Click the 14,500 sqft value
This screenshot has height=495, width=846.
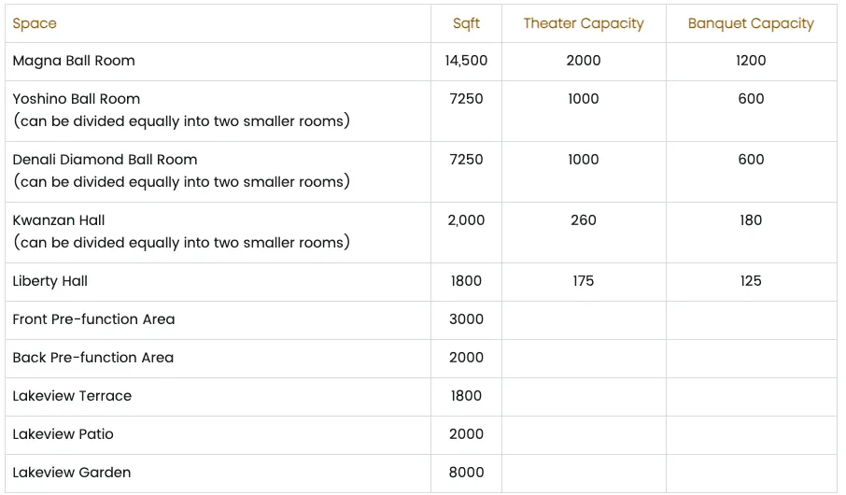466,61
